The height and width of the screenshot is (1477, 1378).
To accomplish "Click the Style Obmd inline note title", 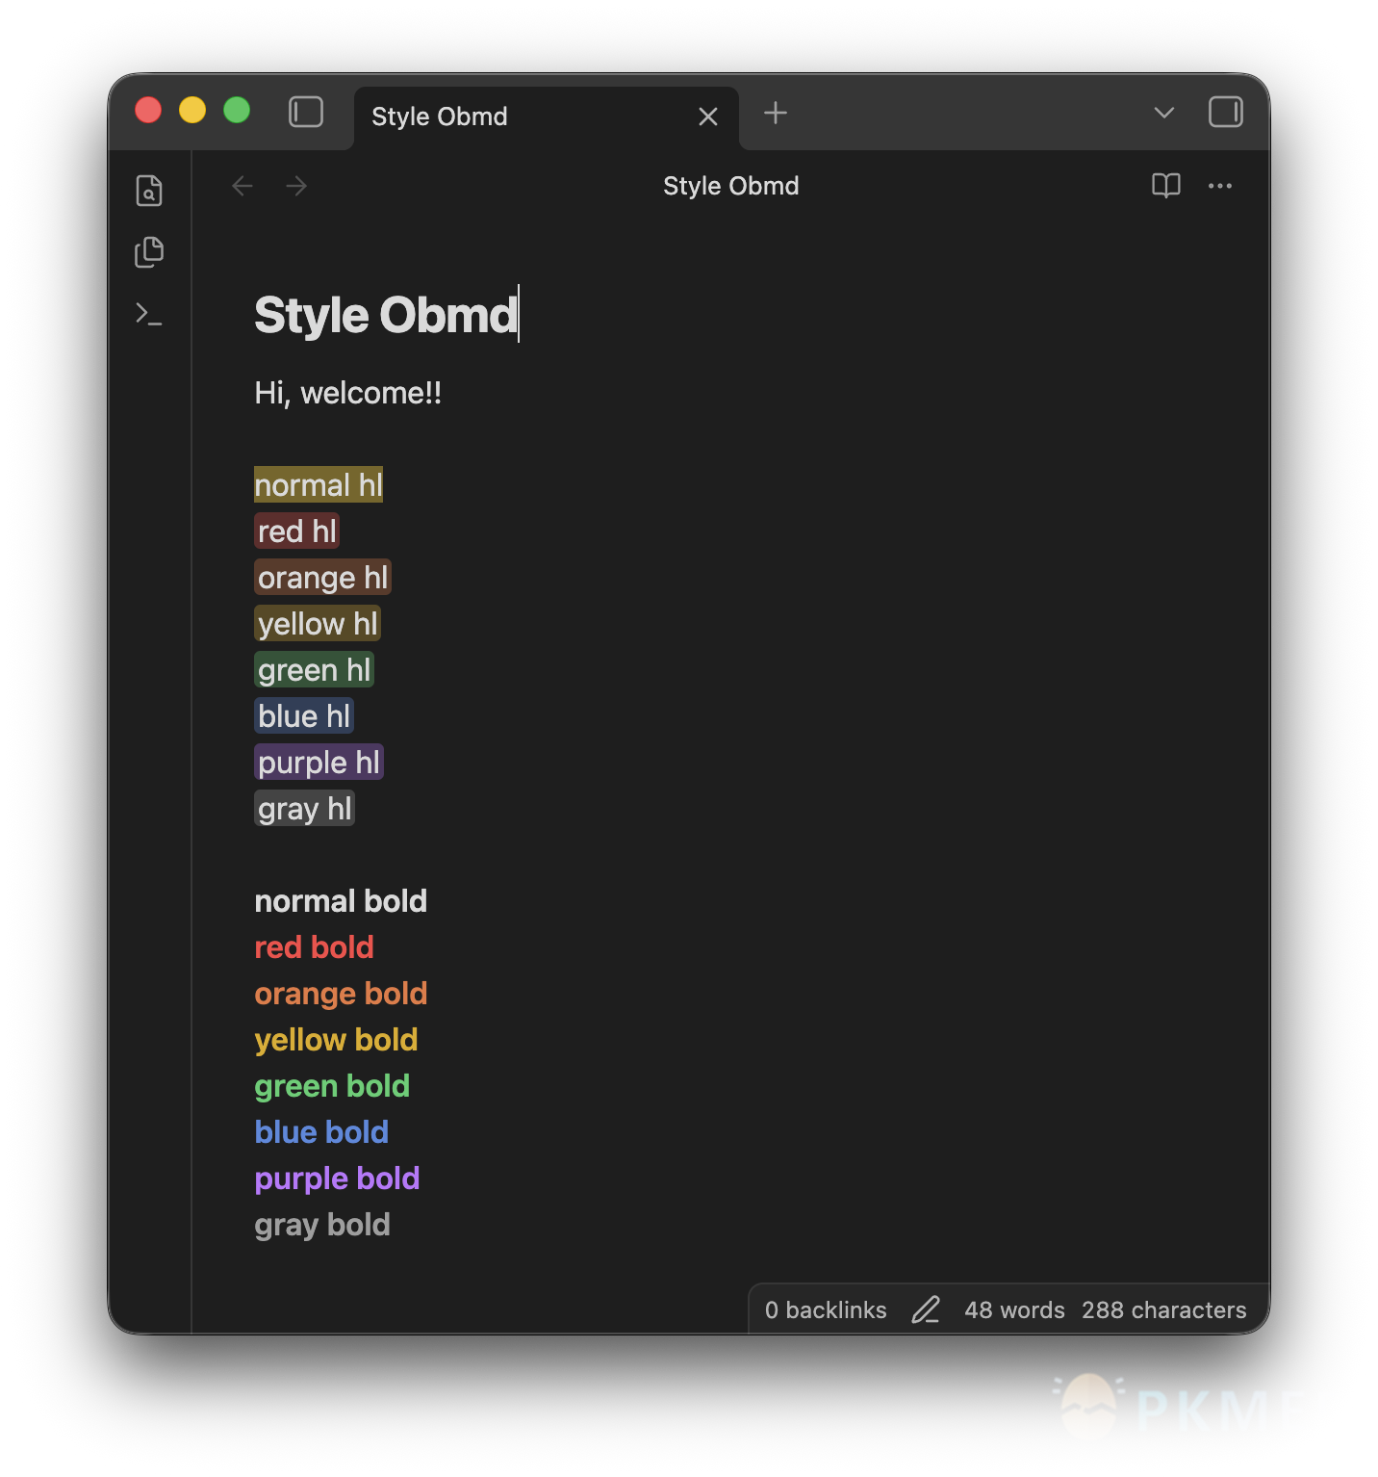I will 386,315.
